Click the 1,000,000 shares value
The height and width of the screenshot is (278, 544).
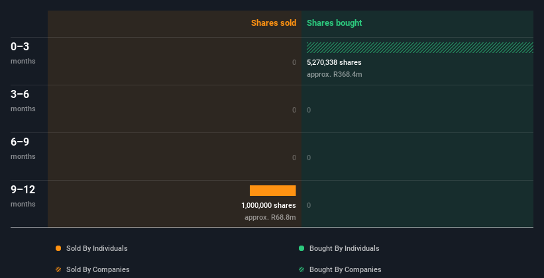[x=268, y=205]
